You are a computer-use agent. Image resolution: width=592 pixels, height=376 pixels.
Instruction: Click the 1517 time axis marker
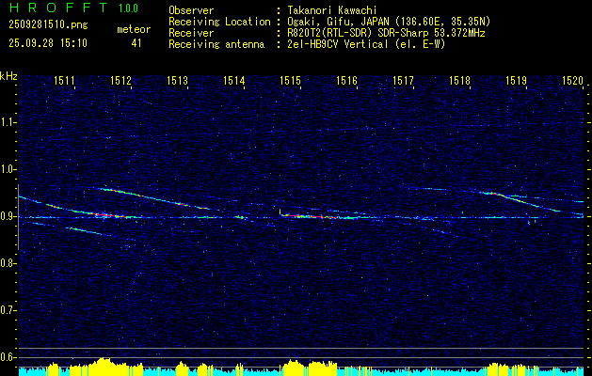point(403,80)
